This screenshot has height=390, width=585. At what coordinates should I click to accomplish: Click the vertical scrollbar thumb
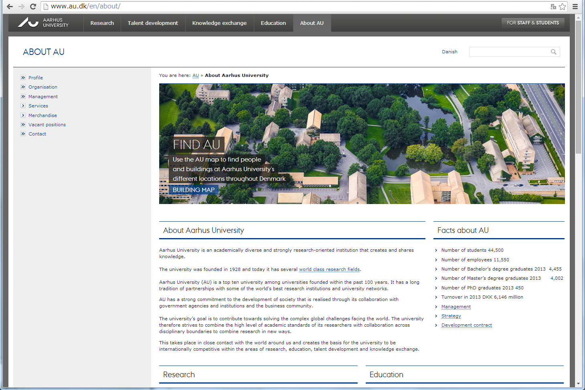click(578, 86)
